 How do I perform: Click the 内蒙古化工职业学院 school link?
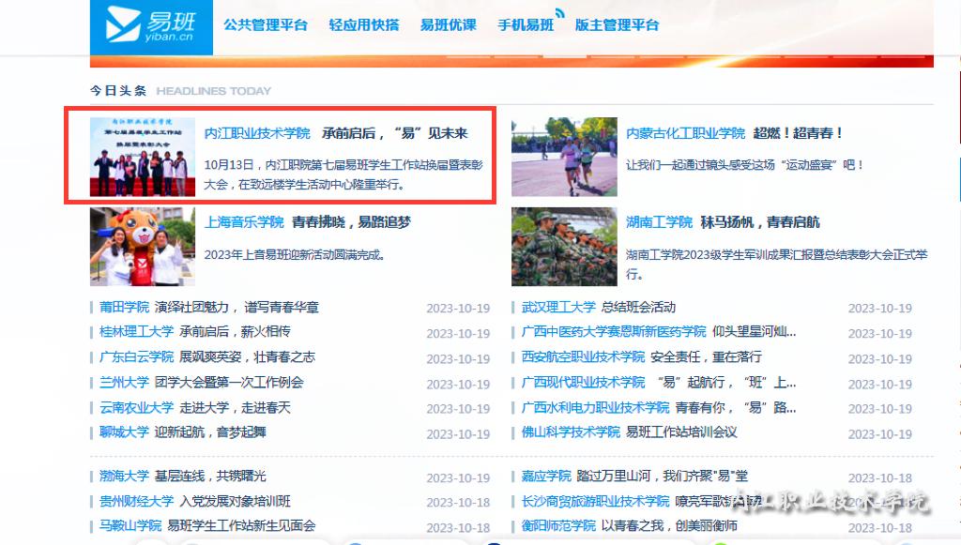tap(685, 133)
